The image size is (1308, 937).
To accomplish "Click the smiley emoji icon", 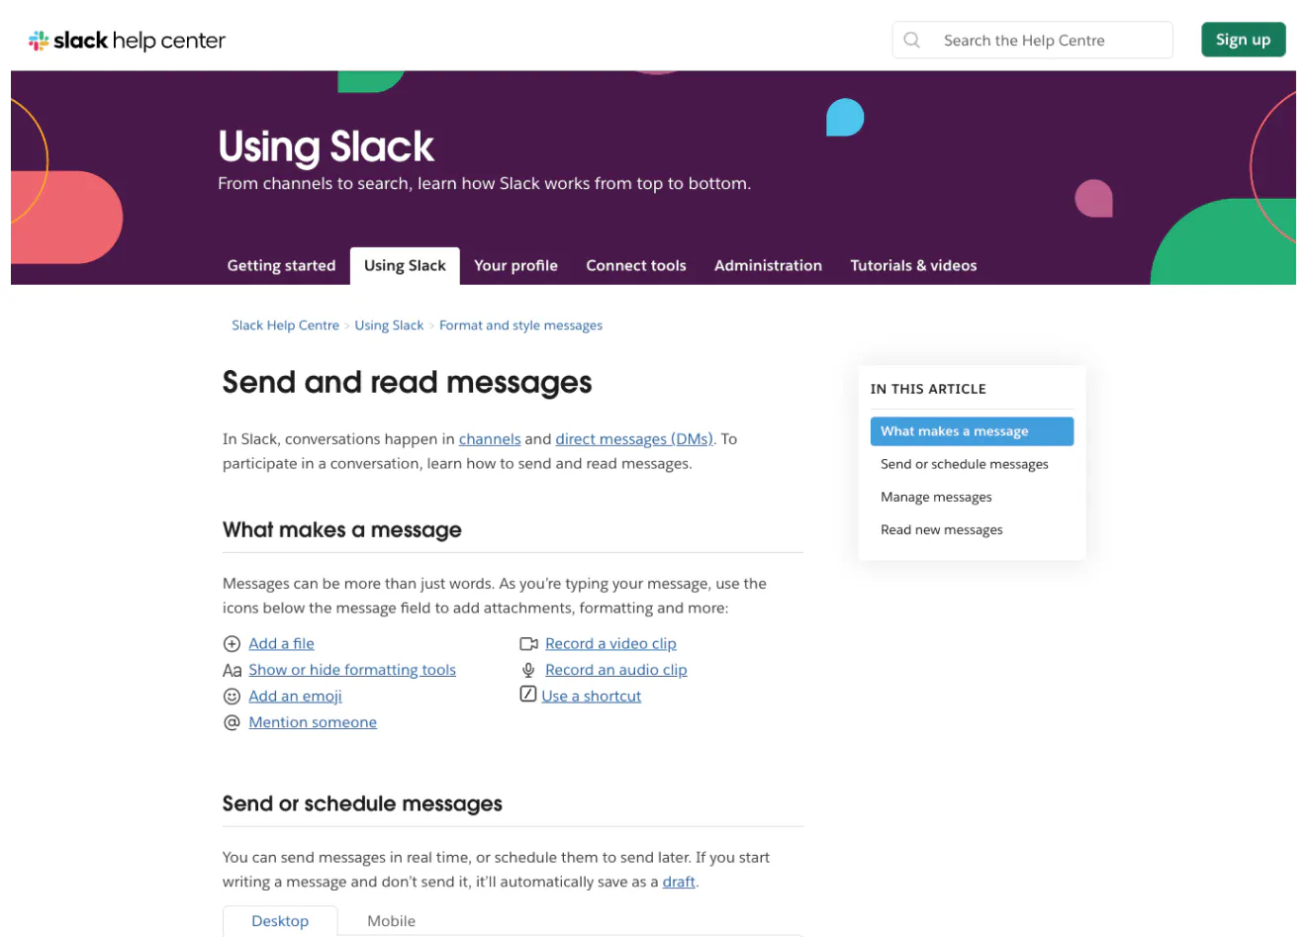I will pos(232,697).
